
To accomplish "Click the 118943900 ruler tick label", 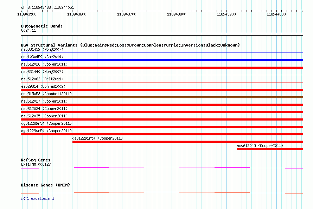I will pyautogui.click(x=226, y=14).
